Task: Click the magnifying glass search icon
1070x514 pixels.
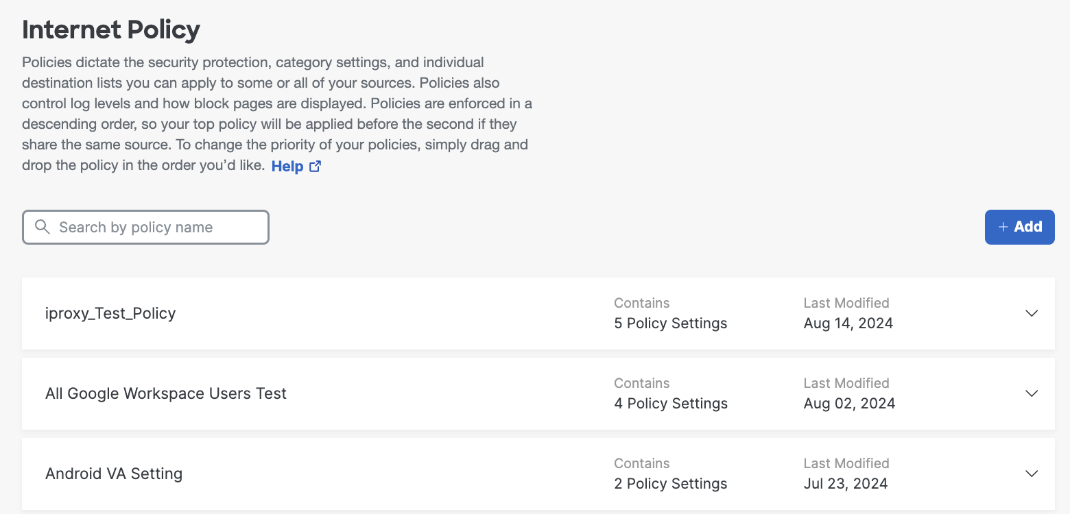Action: click(x=43, y=228)
